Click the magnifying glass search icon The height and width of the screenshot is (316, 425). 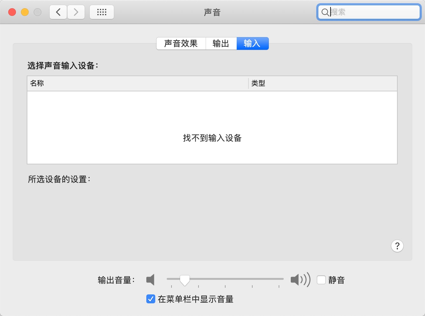(x=325, y=12)
